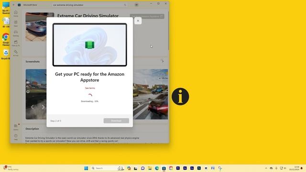Click Get from Amazon Appstore button
Screen dimensions: 306x172
[x=147, y=16]
